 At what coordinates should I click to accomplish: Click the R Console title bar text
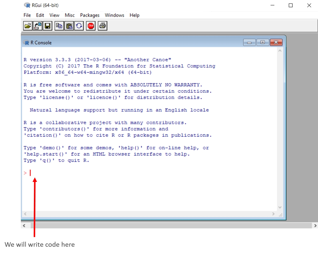[41, 43]
